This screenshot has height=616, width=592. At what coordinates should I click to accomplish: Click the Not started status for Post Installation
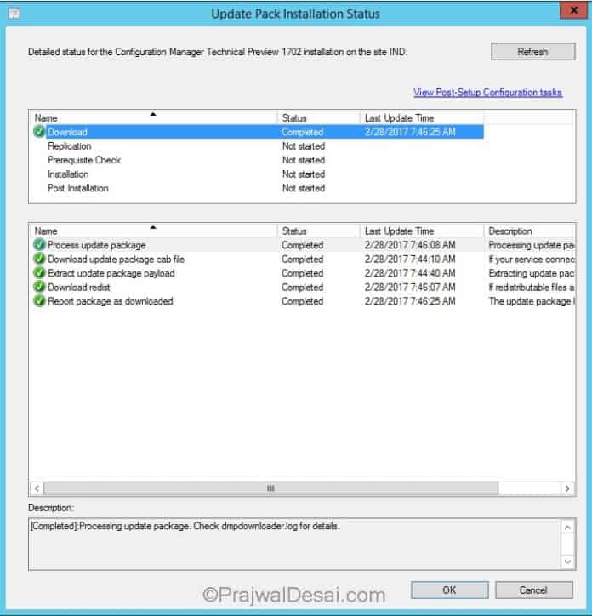coord(304,188)
